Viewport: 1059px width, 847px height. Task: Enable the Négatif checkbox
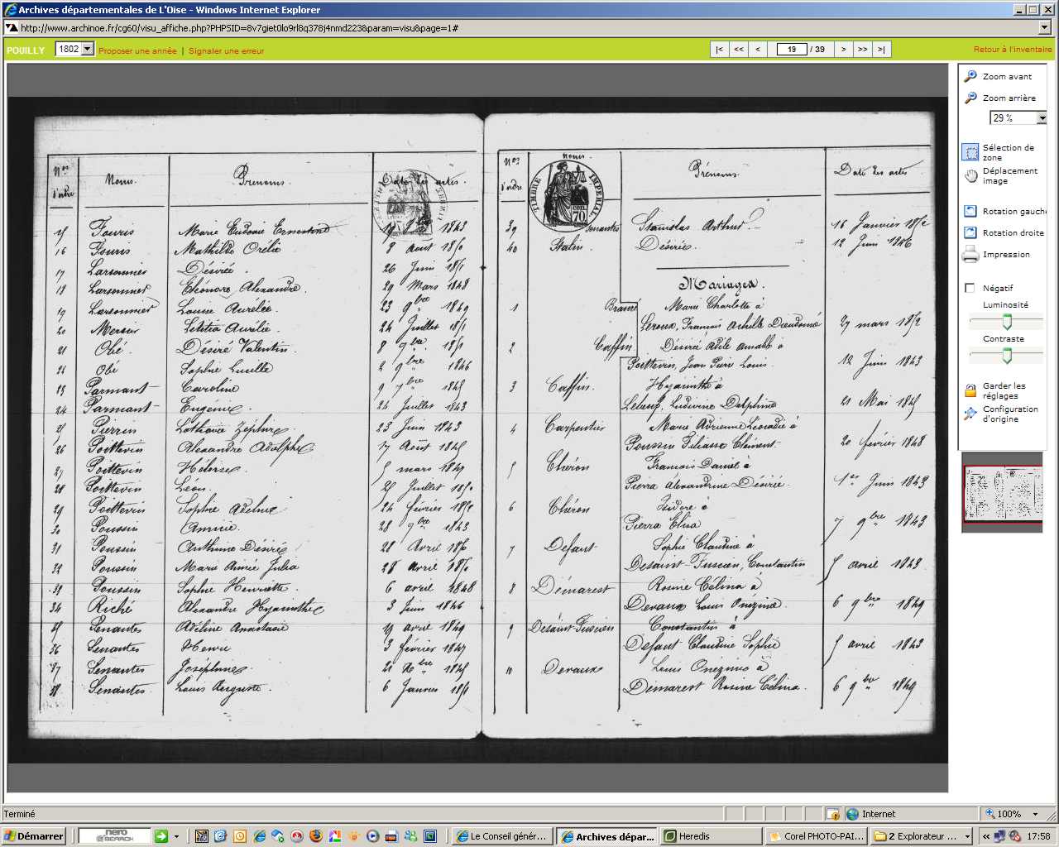(970, 288)
